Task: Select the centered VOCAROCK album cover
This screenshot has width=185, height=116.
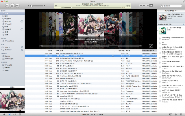Action: [91, 25]
